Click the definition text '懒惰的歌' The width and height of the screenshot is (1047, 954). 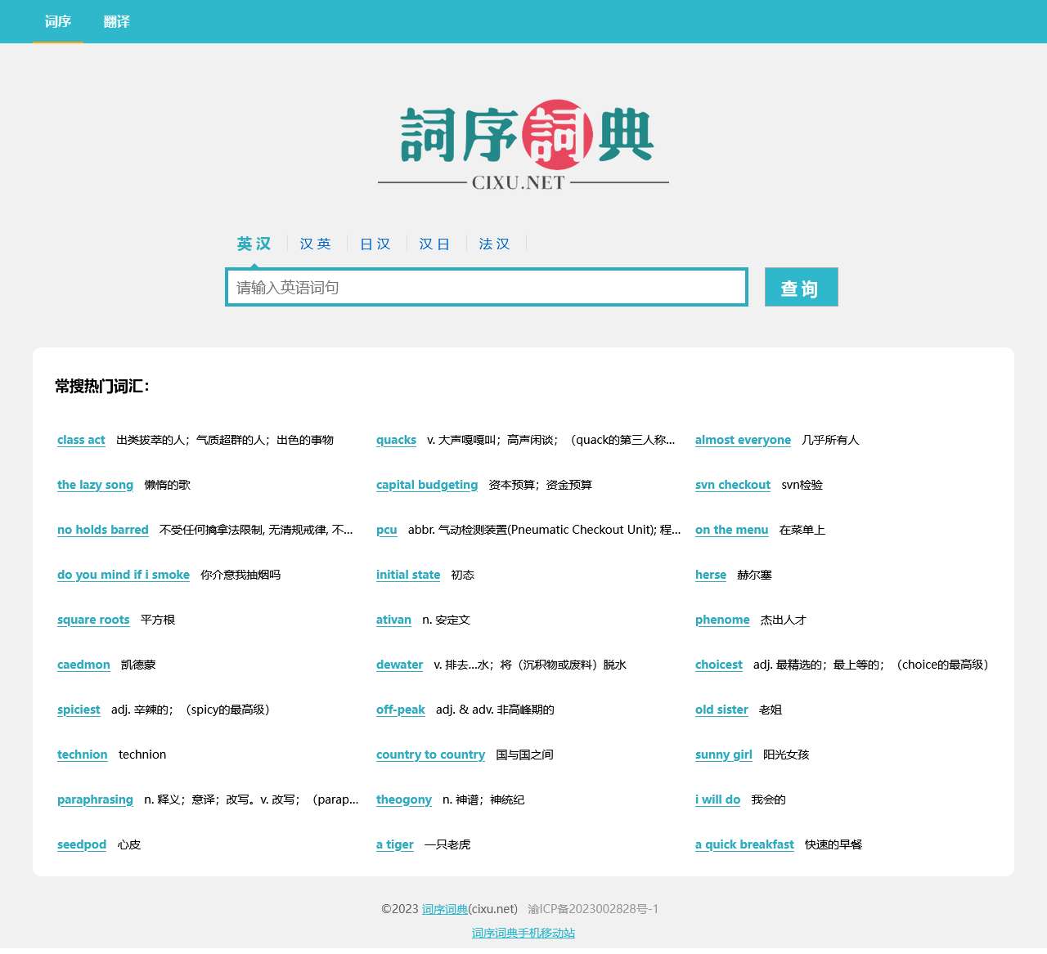click(x=168, y=485)
